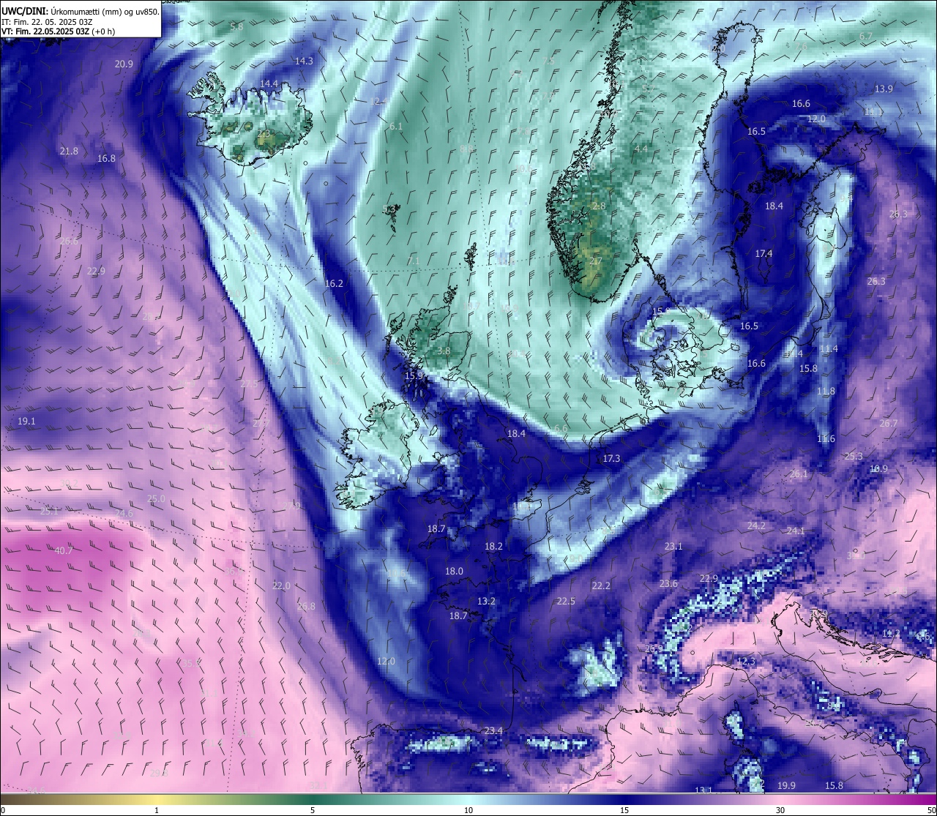Viewport: 937px width, 816px height.
Task: Click the 24.6 value label
Action: (124, 514)
